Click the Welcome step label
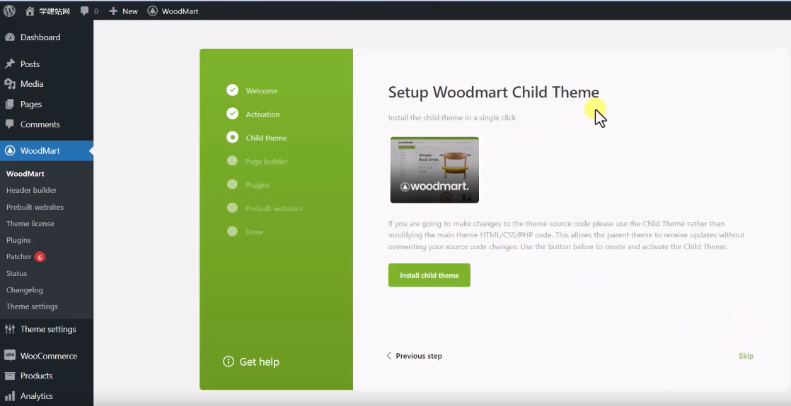The width and height of the screenshot is (791, 406). [261, 90]
